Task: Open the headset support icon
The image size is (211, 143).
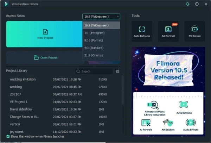Action: (x=187, y=4)
